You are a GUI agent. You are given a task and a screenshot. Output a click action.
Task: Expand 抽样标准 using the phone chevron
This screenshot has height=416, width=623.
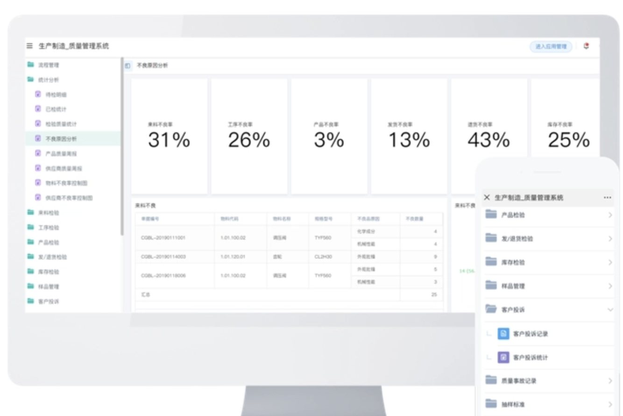coord(610,405)
